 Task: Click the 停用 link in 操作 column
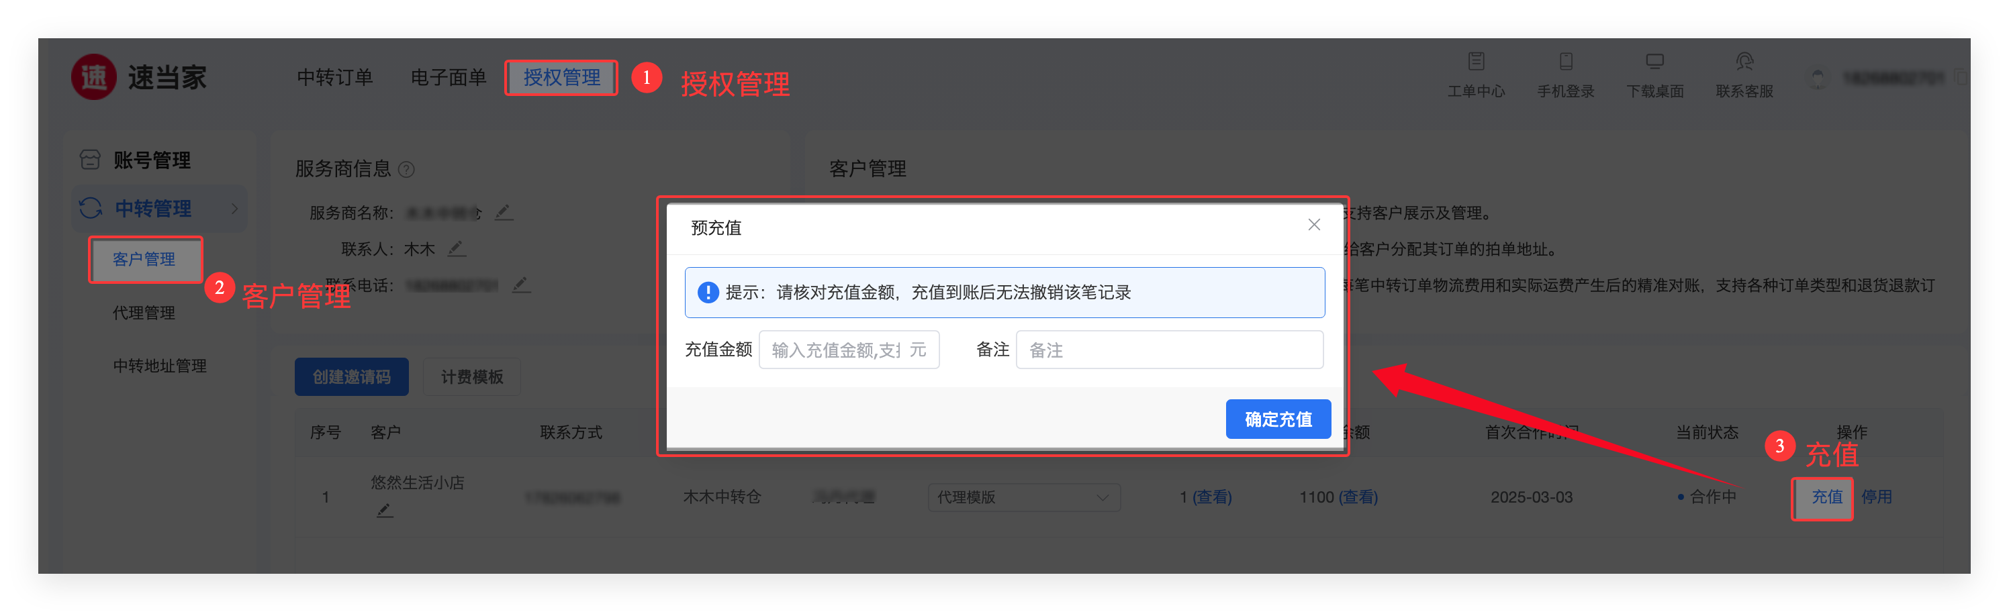1877,497
